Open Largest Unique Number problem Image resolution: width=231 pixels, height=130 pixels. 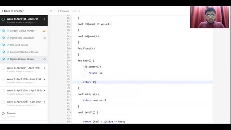click(23, 31)
